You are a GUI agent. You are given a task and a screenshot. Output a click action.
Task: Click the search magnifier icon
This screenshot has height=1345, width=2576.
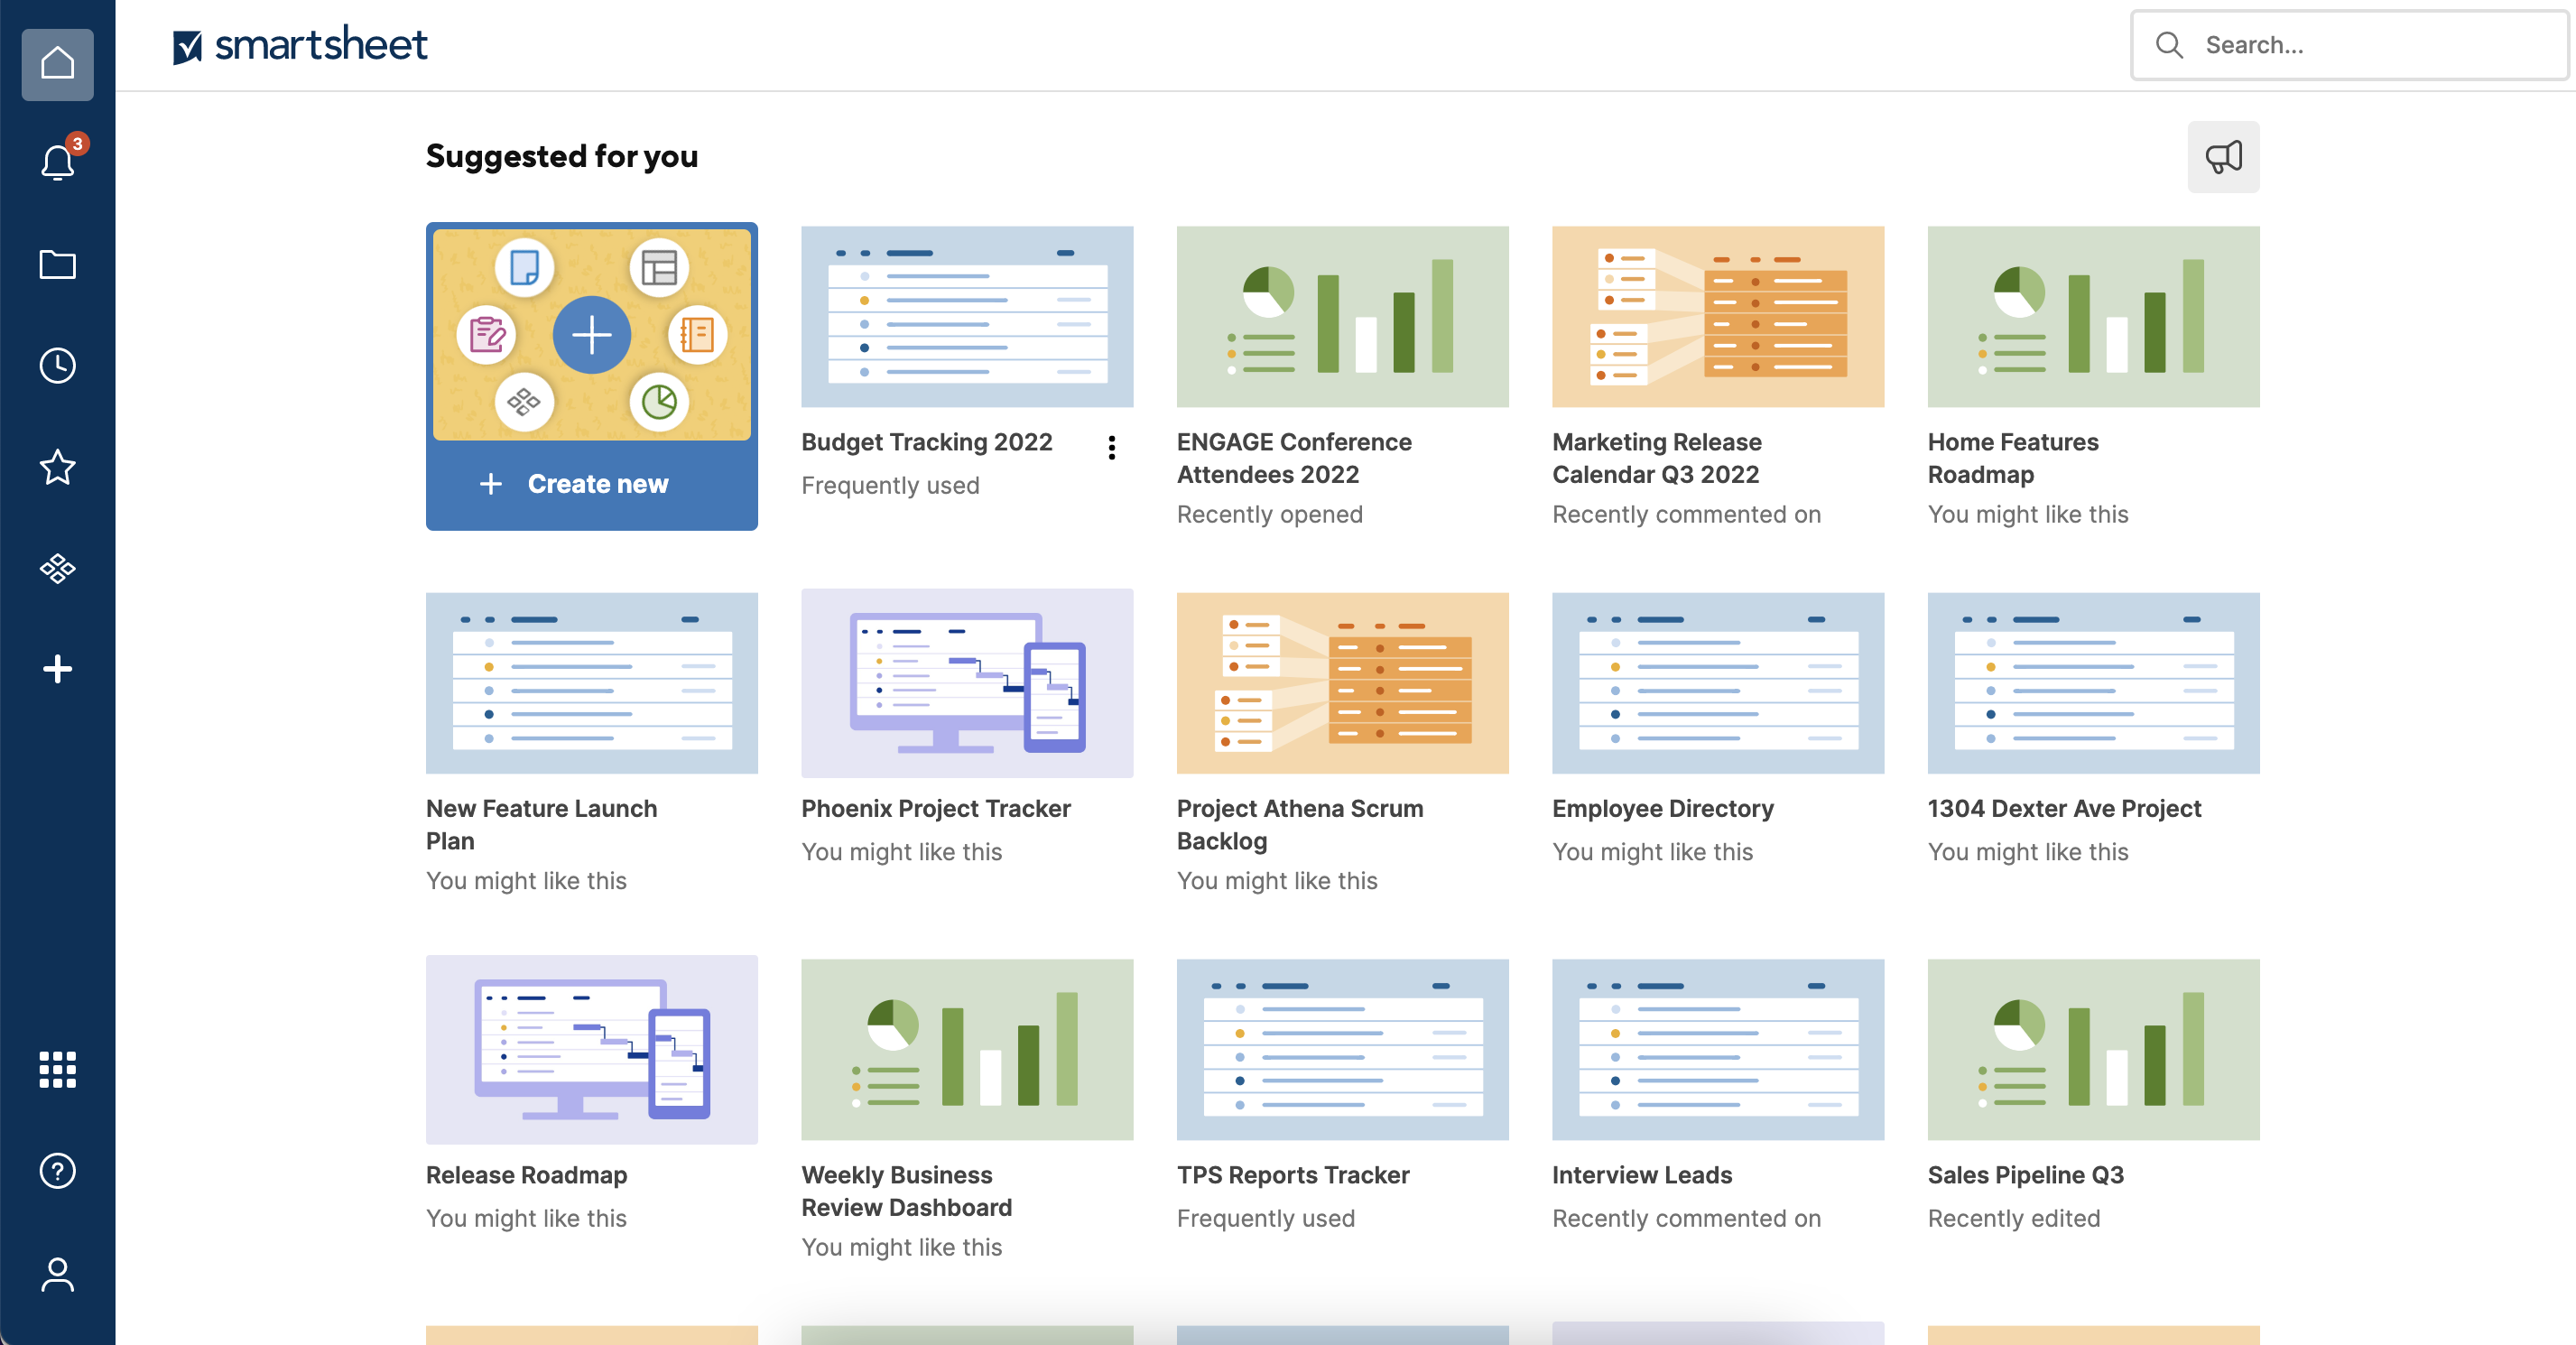(2169, 45)
